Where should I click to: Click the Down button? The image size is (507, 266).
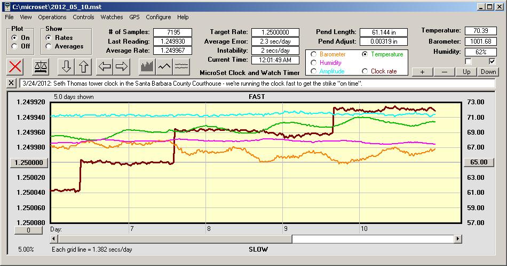click(488, 72)
